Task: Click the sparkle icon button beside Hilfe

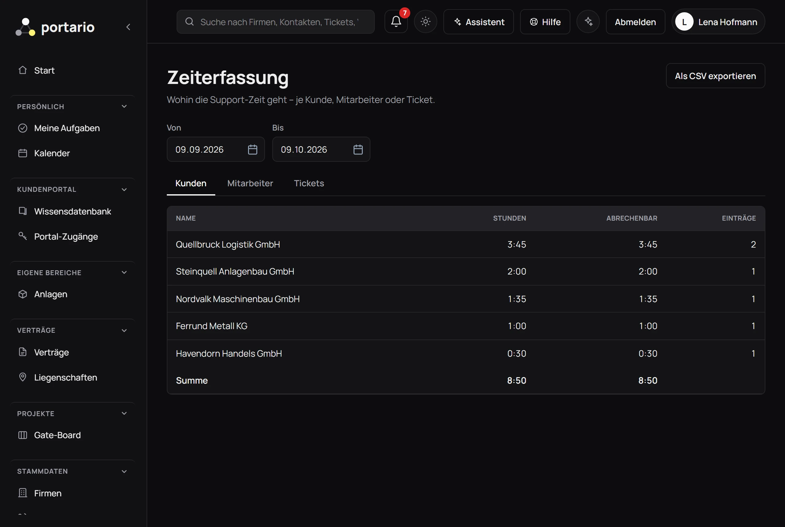Action: point(588,22)
